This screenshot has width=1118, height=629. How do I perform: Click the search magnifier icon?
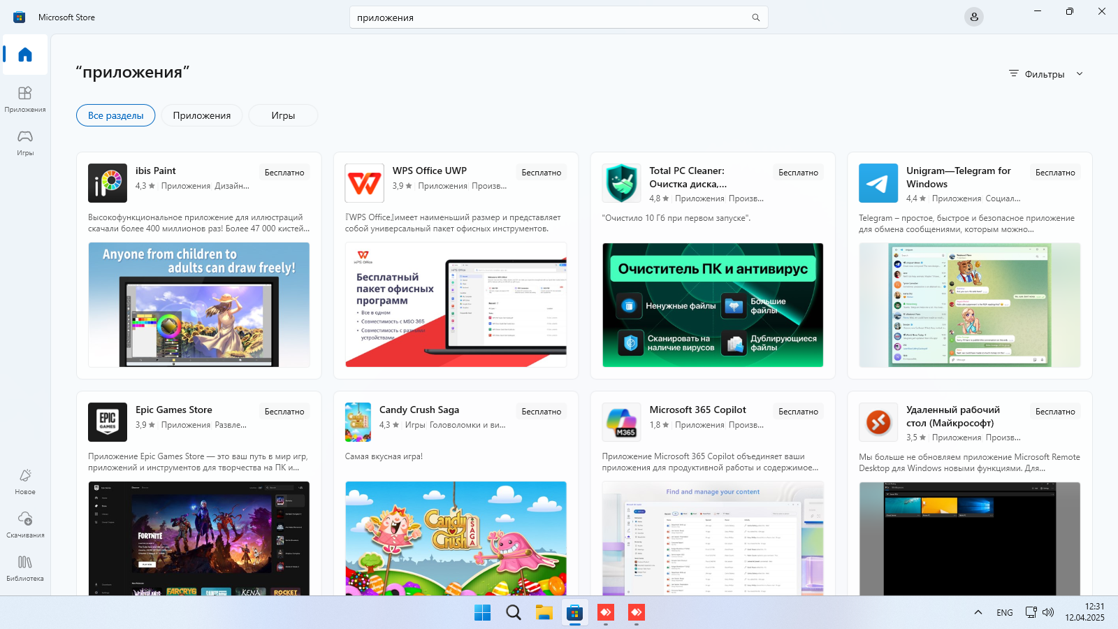(x=755, y=17)
